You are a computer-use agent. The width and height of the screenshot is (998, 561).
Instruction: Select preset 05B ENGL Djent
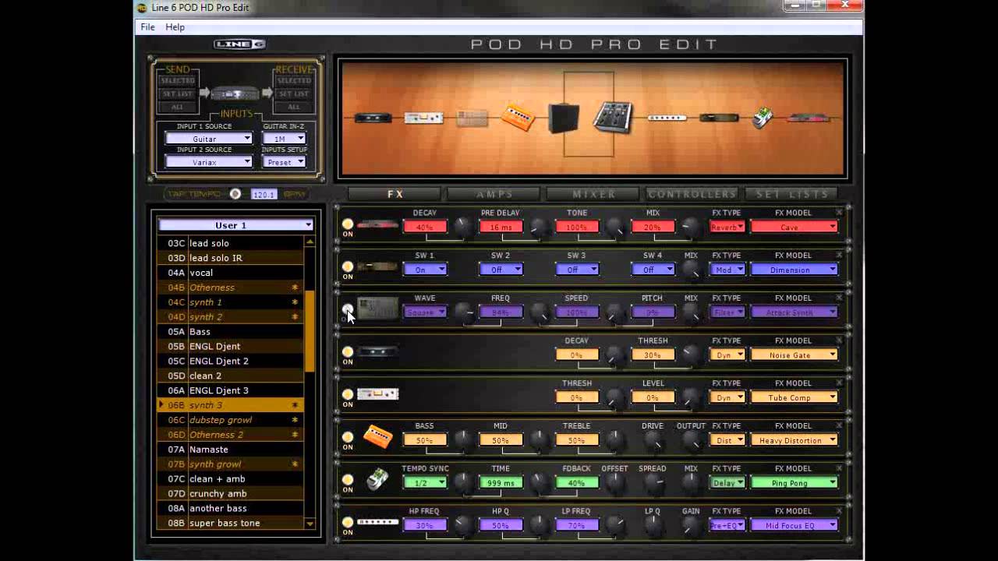[231, 346]
